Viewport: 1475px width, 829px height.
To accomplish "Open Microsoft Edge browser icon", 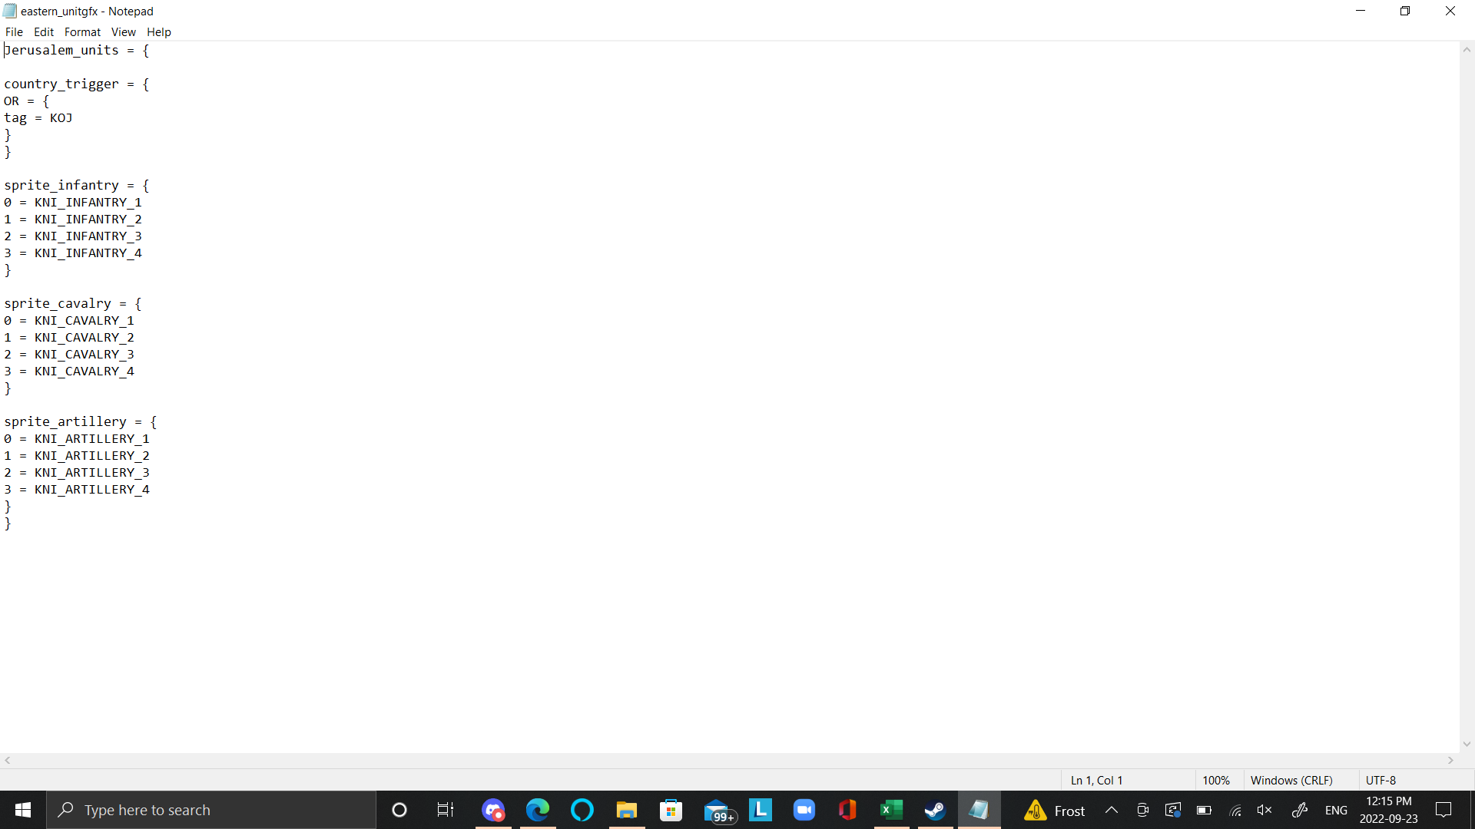I will coord(538,810).
